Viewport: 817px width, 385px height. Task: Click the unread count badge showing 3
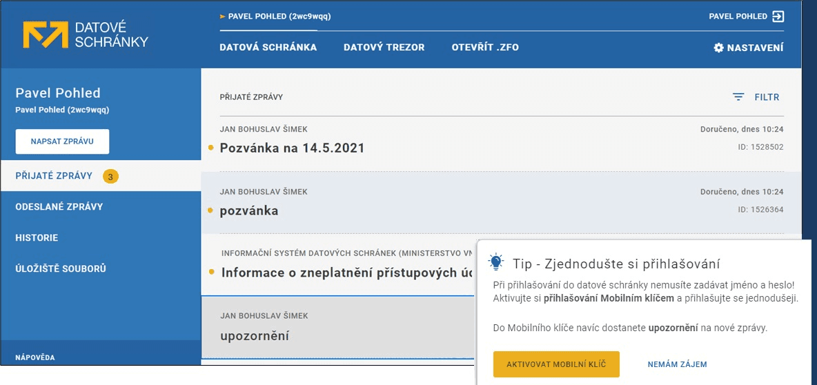[110, 177]
